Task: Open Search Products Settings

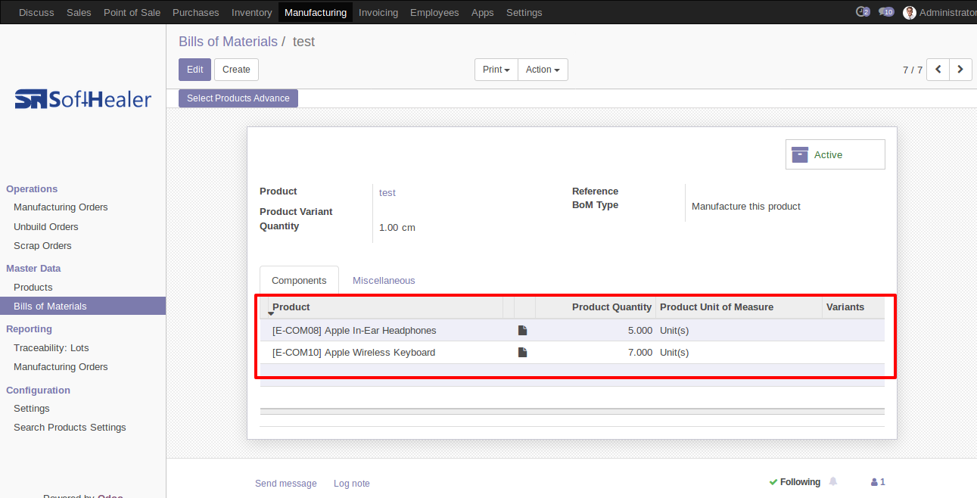Action: (70, 427)
